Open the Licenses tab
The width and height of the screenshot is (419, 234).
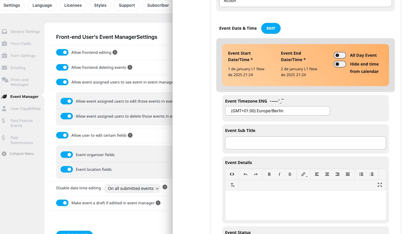(73, 5)
